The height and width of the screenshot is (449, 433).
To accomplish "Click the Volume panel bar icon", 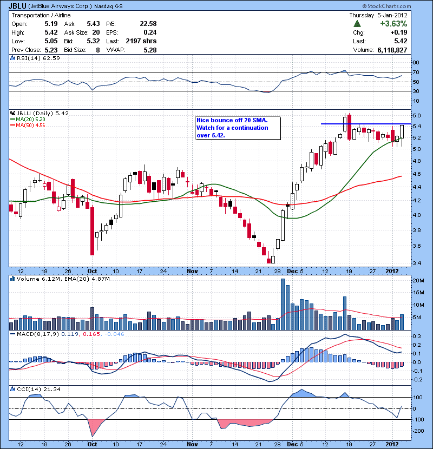I will (12, 279).
